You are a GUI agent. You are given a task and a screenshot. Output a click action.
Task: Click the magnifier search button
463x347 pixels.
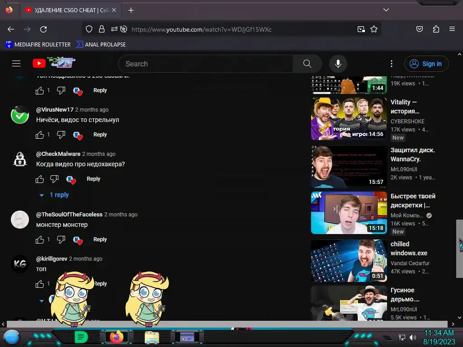[307, 64]
